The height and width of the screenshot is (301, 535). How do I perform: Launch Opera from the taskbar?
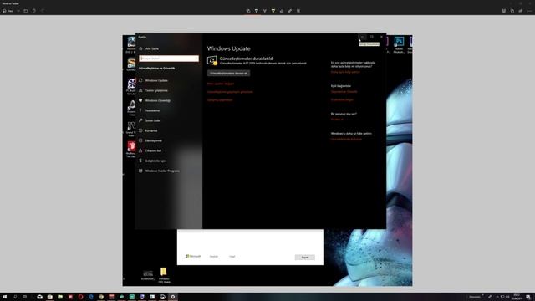(x=80, y=297)
